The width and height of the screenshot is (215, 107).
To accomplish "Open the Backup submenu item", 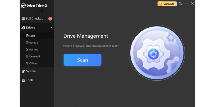I will click(x=37, y=43).
